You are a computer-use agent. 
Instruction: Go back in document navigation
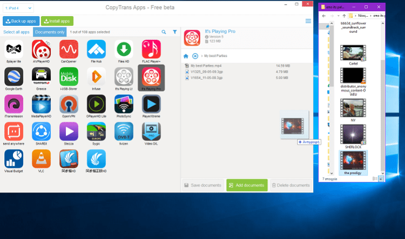[195, 56]
